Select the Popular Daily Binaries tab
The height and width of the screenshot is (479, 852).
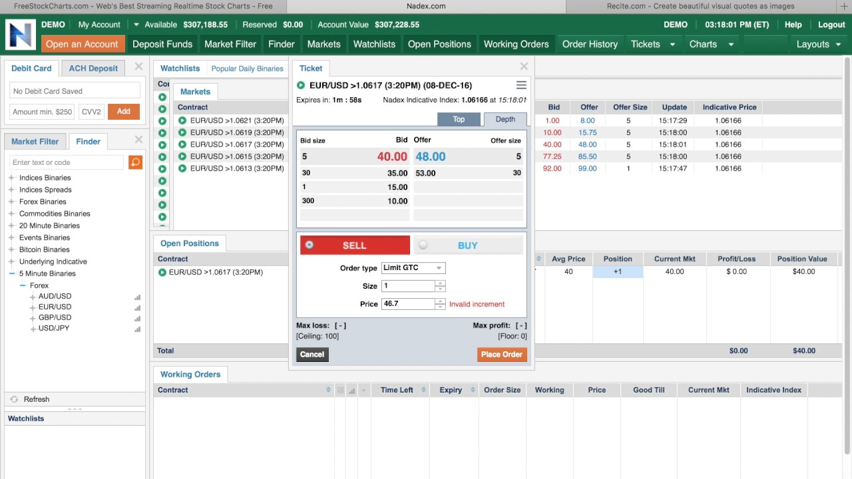(x=247, y=69)
